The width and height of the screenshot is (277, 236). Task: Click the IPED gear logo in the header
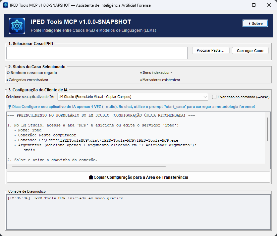tap(17, 26)
